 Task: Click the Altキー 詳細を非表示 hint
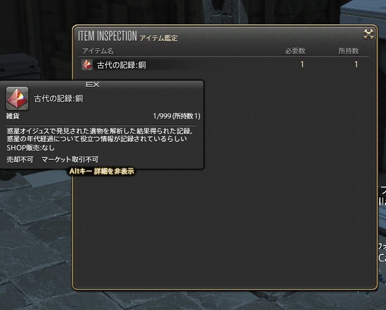click(x=102, y=171)
